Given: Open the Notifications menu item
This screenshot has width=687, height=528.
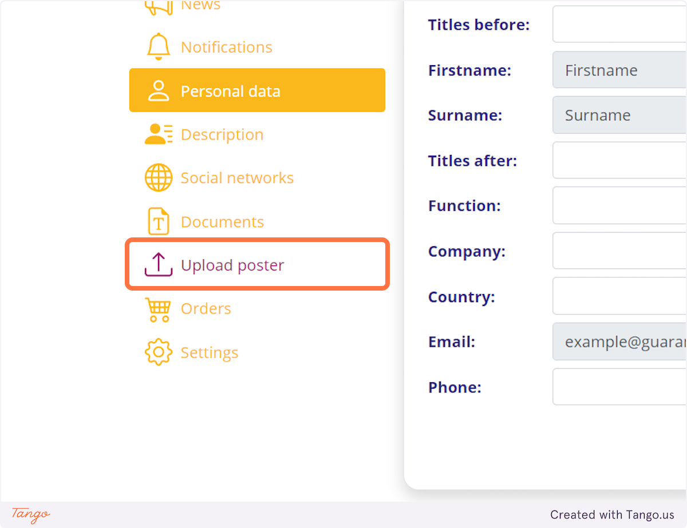Looking at the screenshot, I should (226, 47).
